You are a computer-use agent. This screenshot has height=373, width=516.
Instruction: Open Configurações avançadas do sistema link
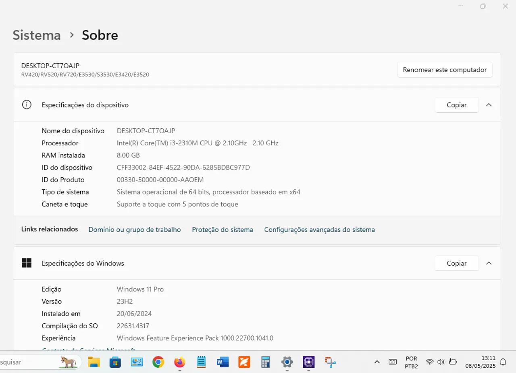point(320,230)
